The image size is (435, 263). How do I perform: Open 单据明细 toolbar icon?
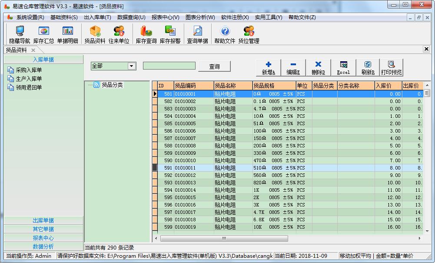tap(68, 34)
